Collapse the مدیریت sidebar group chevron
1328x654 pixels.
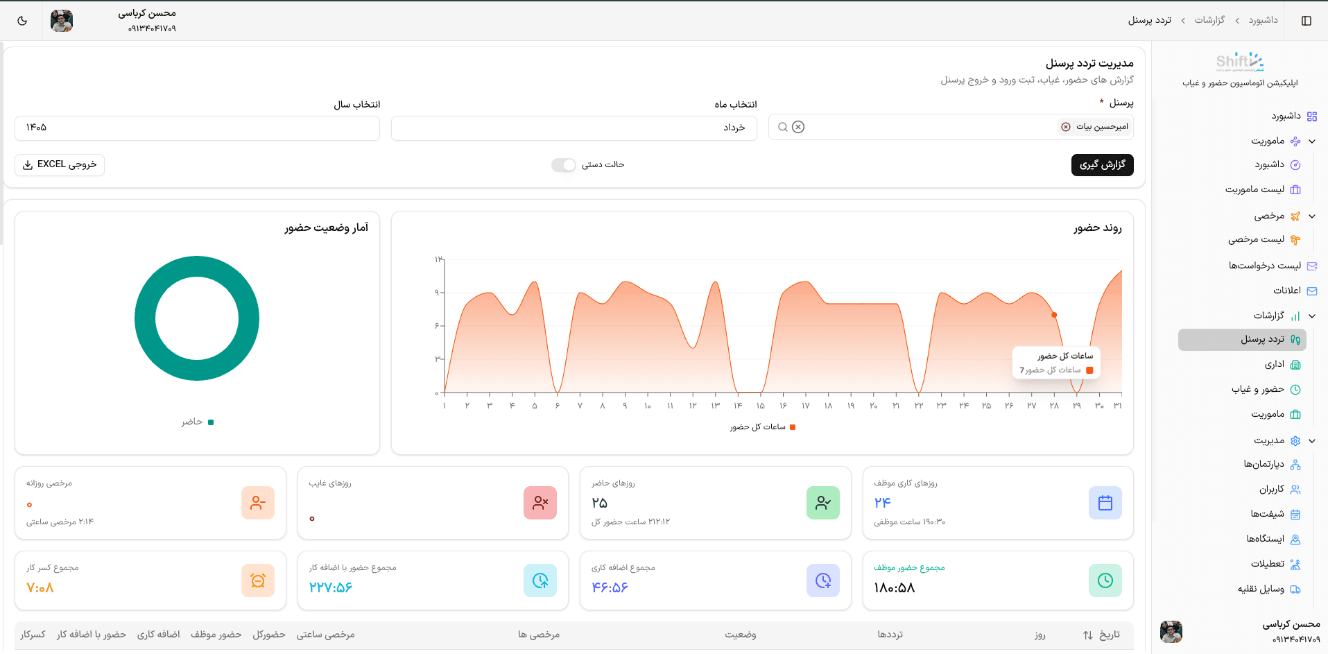coord(1311,441)
